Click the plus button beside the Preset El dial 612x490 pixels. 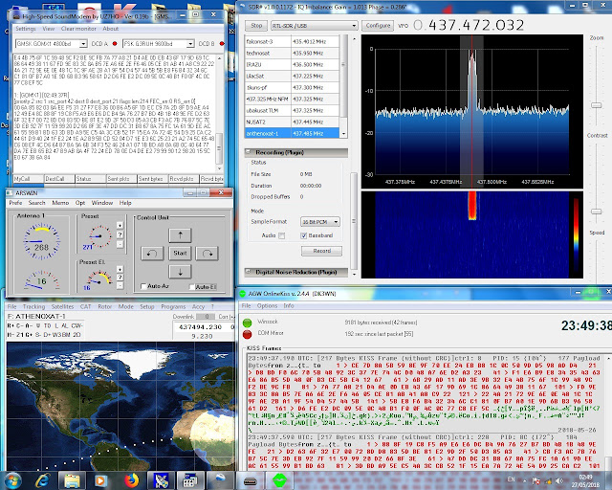[120, 269]
